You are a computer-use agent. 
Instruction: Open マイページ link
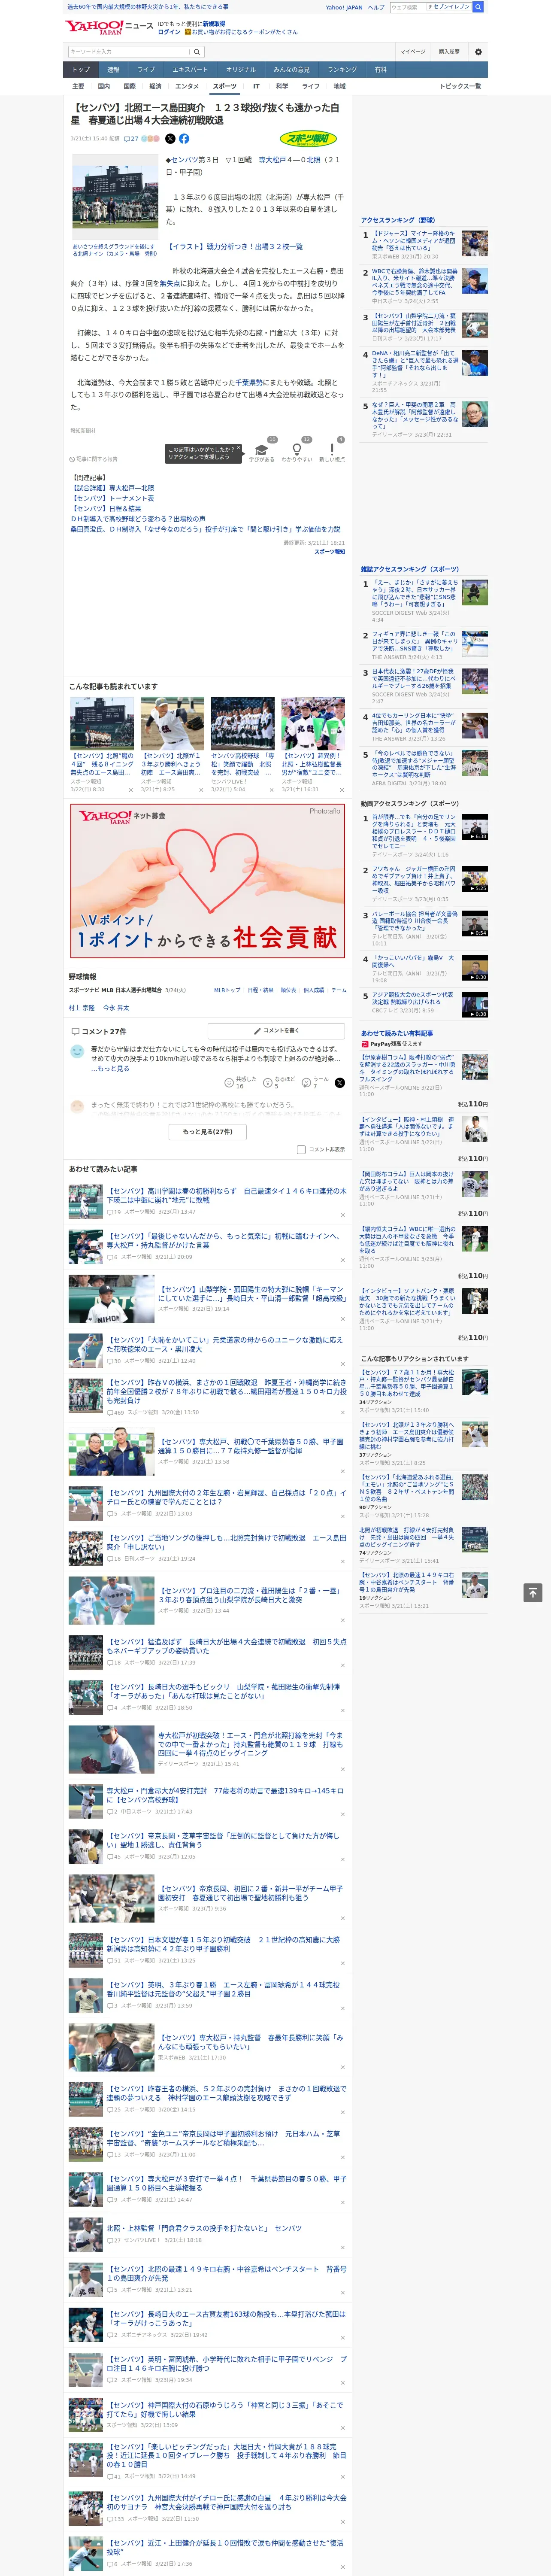(412, 51)
